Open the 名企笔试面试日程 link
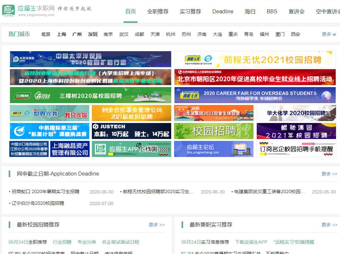The height and width of the screenshot is (254, 340). coord(120,242)
